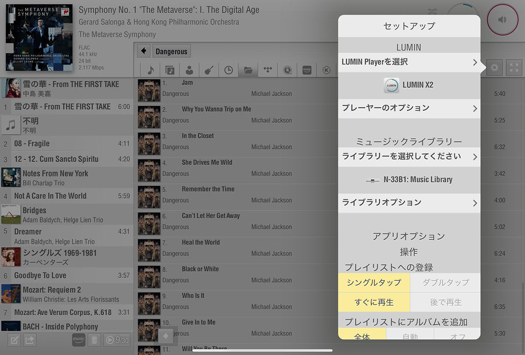
Task: Open the genre tab with guitar icon
Action: point(209,70)
